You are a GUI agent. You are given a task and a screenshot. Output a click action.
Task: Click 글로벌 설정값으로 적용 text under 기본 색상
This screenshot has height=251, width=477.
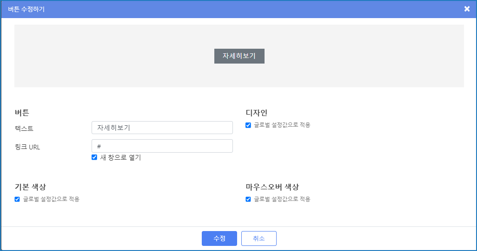pos(51,199)
